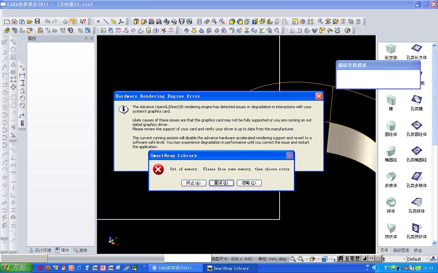Select the 孔类多棱体 shape
Viewport: 438px width, 273px height.
[x=416, y=180]
